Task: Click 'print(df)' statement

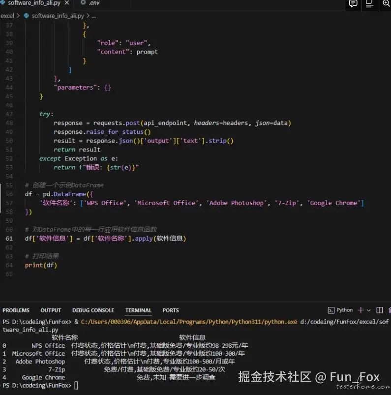Action: (x=41, y=265)
